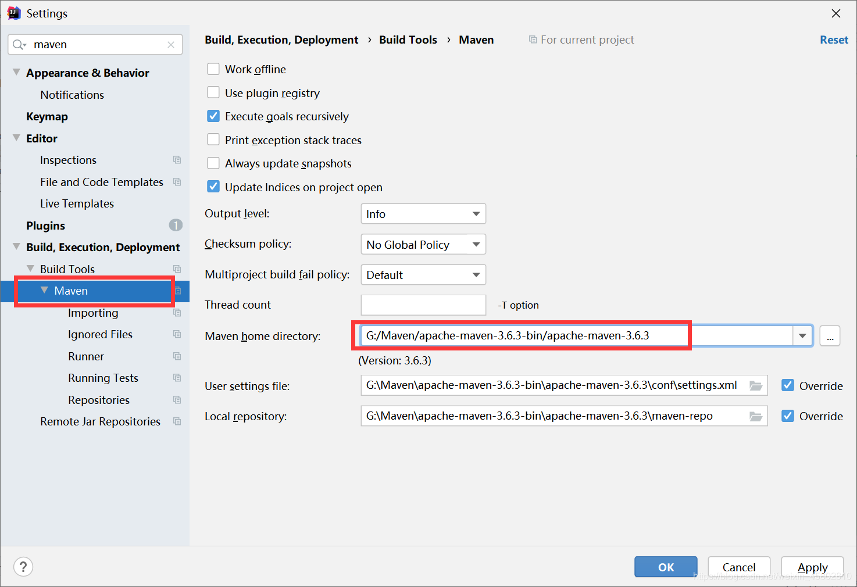Click the (Version: 3.6.3) text
857x587 pixels.
tap(395, 360)
